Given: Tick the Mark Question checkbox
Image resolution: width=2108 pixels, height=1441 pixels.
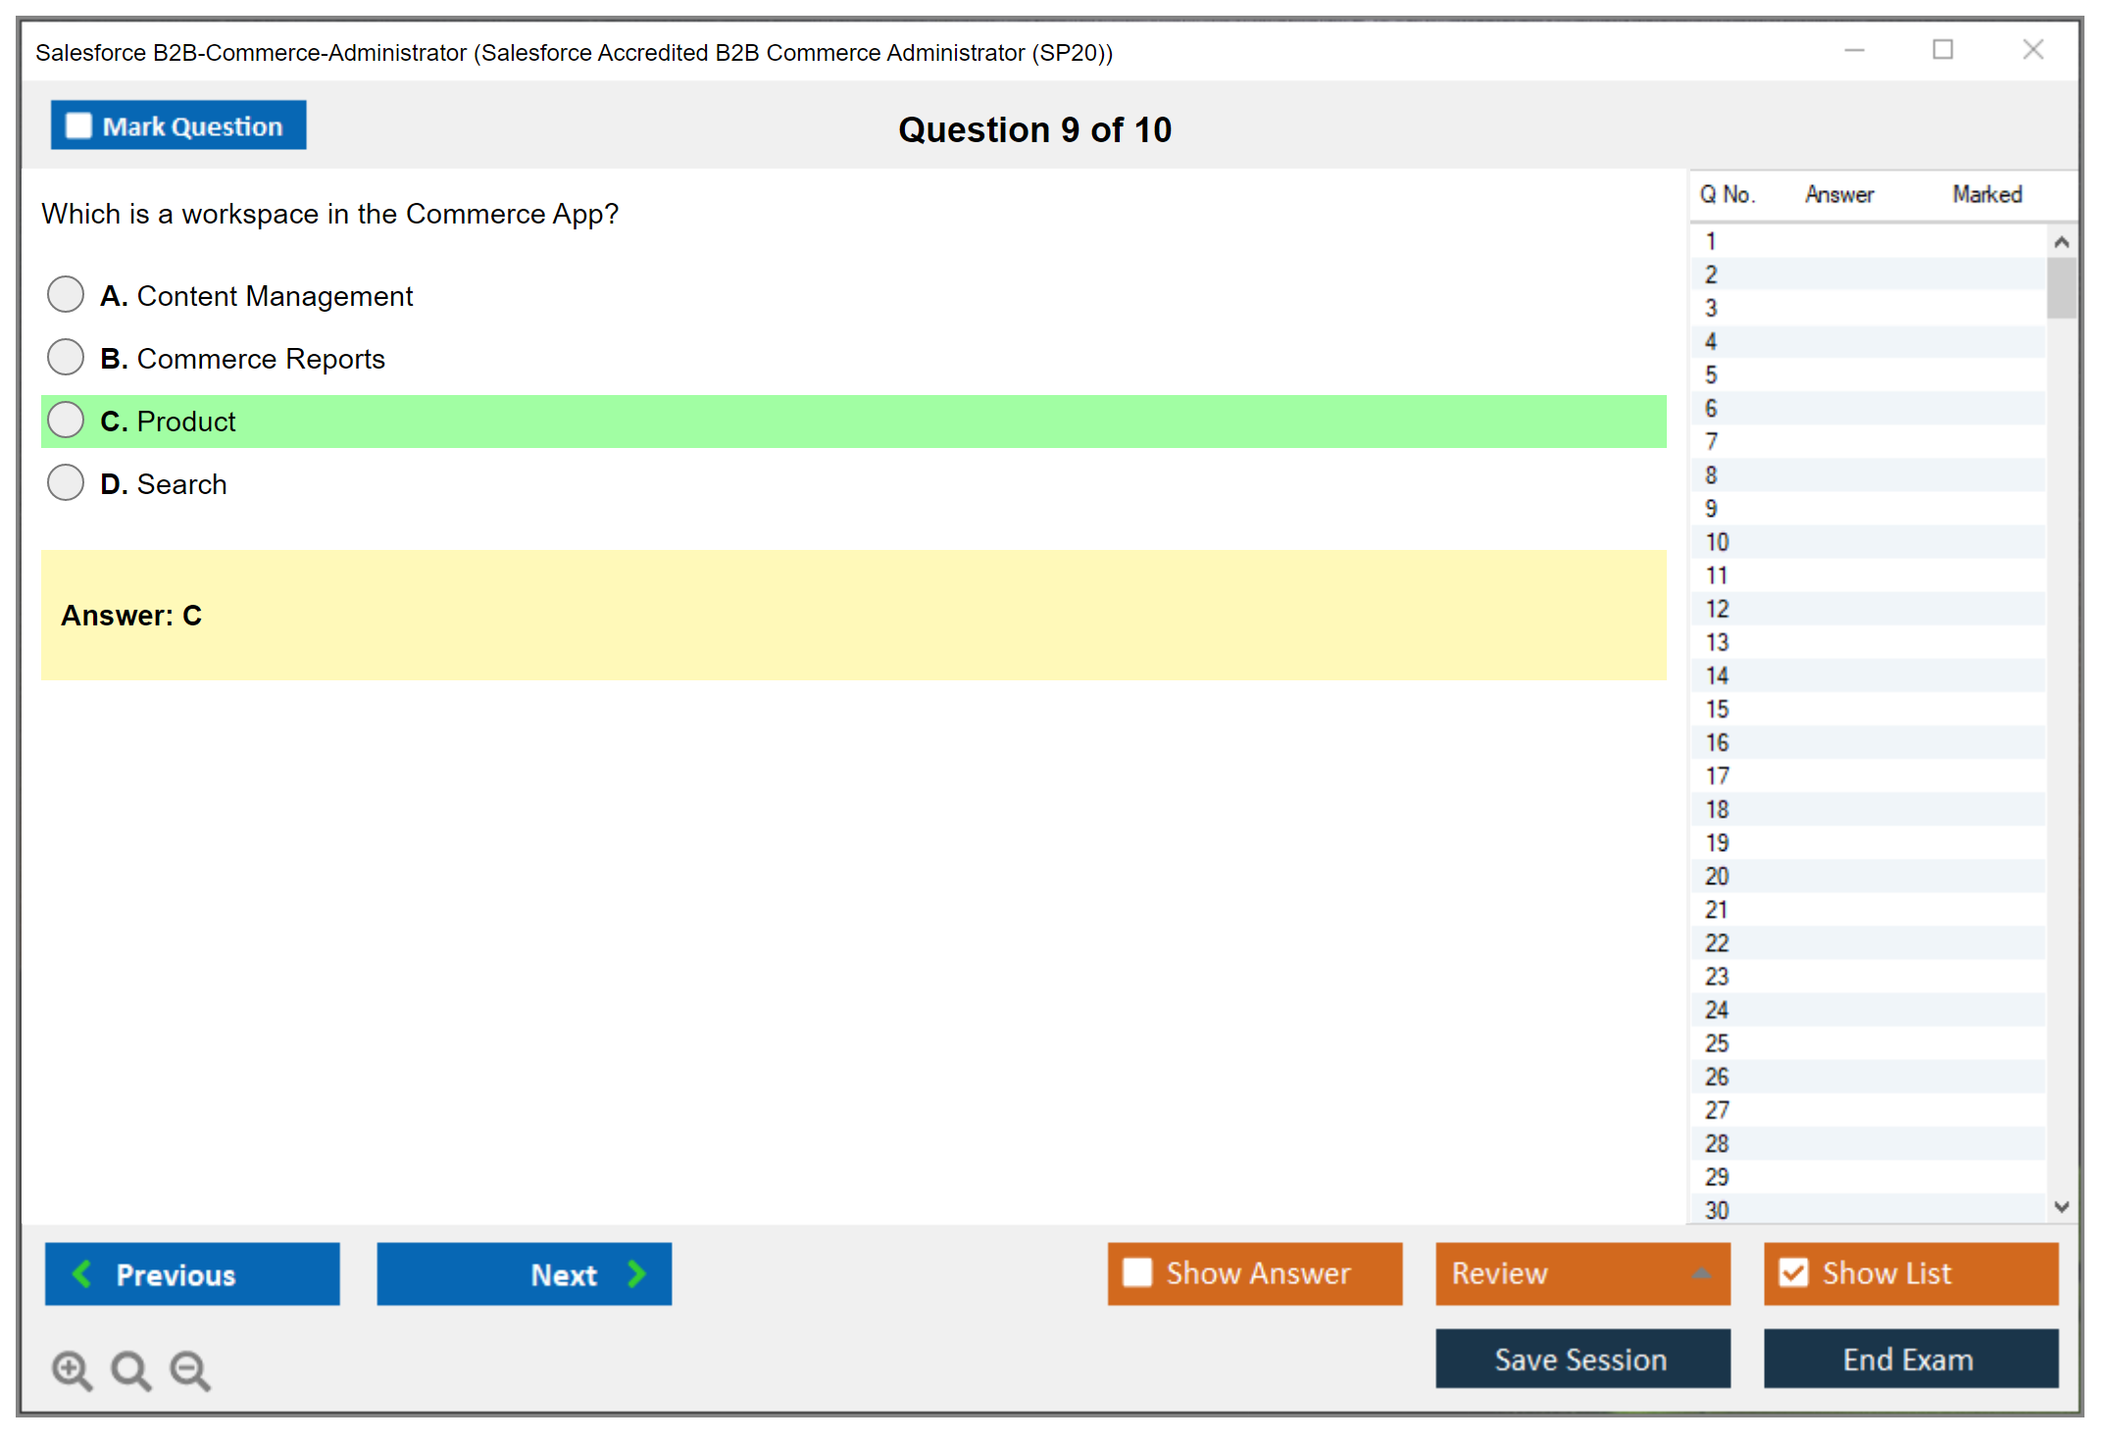Looking at the screenshot, I should coord(78,126).
